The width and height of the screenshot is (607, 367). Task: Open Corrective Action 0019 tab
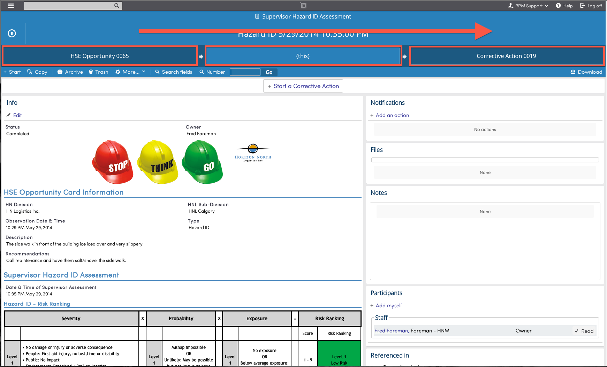coord(506,56)
